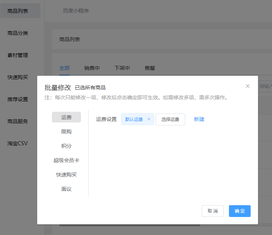This screenshot has height=235, width=272.
Task: Remove the 默认运费 tag
Action: pos(149,119)
